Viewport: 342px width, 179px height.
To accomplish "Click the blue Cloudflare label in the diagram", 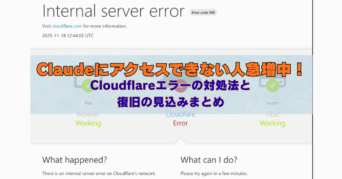I will [x=180, y=114].
